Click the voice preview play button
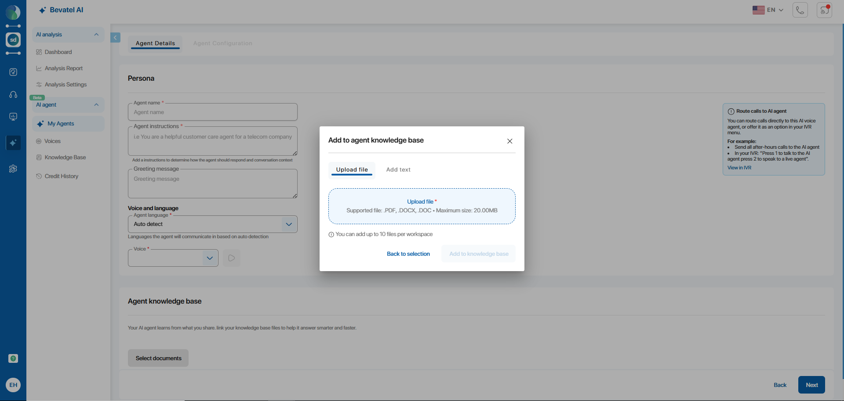This screenshot has height=401, width=844. coord(232,258)
